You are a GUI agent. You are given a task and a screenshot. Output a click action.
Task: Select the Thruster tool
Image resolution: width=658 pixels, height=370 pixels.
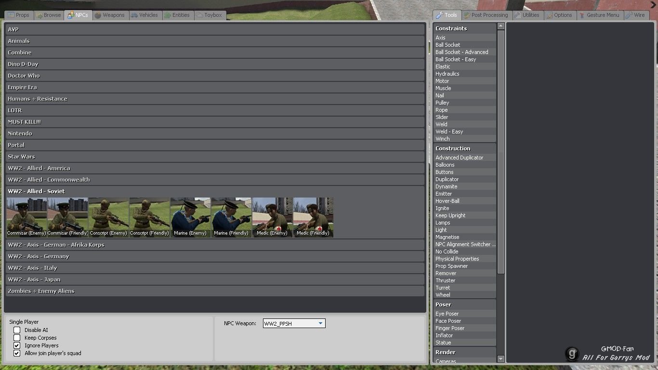coord(464,280)
